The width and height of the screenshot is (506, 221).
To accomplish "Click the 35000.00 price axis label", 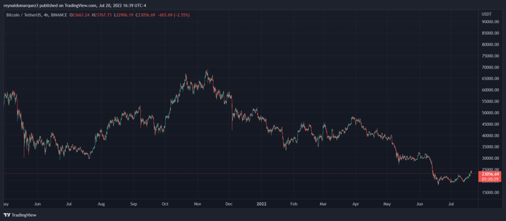I will (491, 147).
